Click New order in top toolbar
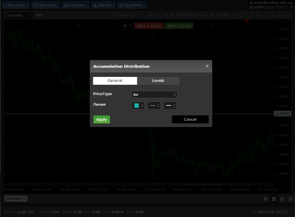Image resolution: width=295 pixels, height=217 pixels. (x=16, y=5)
